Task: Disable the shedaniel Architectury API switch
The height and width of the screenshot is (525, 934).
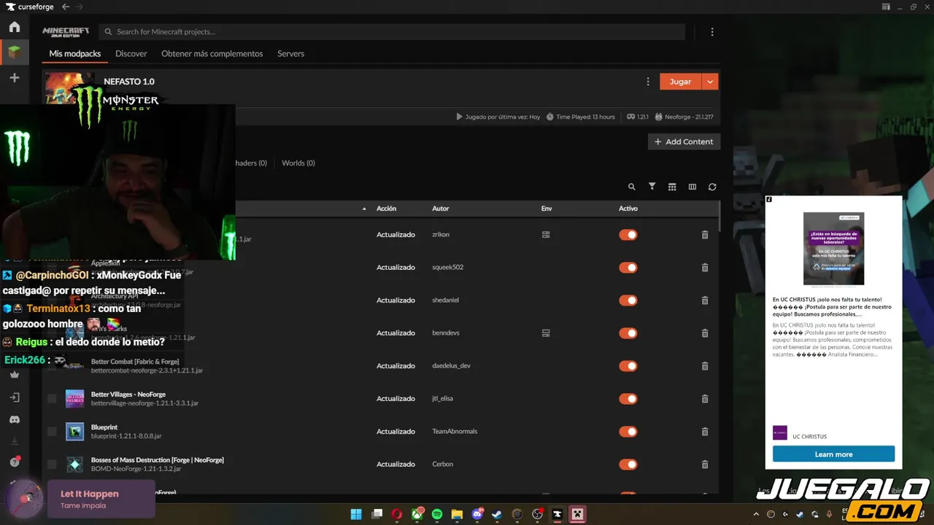Action: click(x=628, y=300)
